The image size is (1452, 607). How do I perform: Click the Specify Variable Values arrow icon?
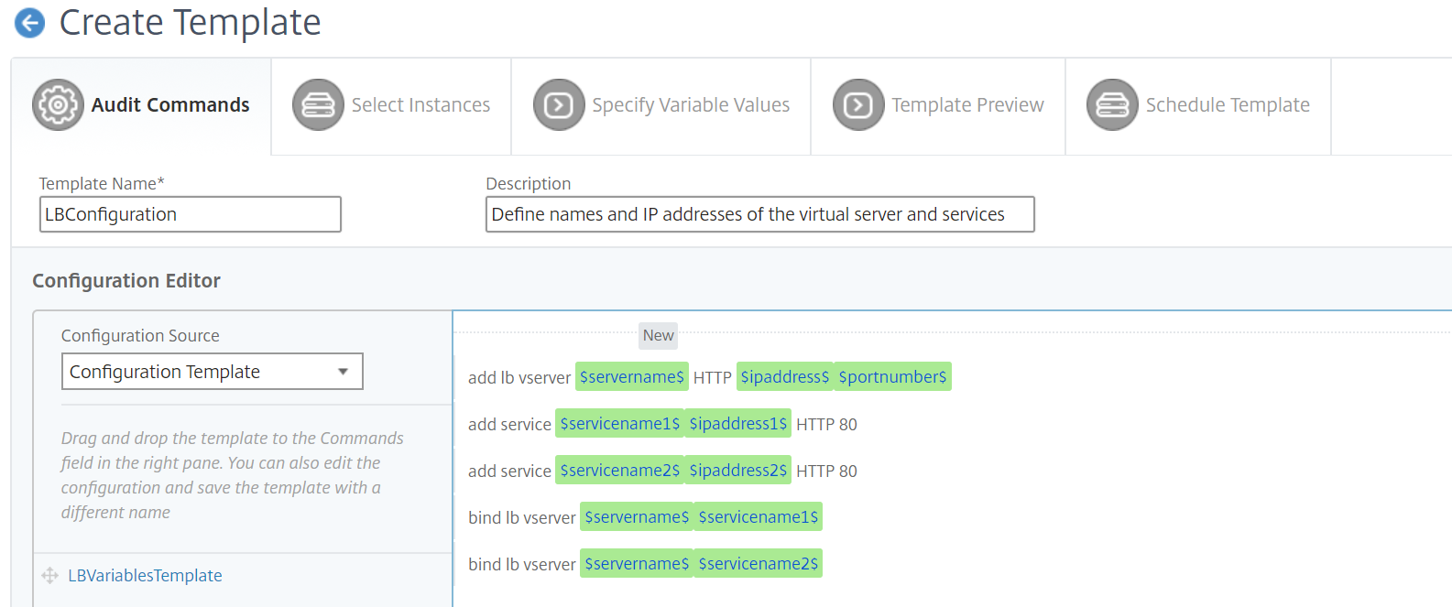click(x=559, y=104)
